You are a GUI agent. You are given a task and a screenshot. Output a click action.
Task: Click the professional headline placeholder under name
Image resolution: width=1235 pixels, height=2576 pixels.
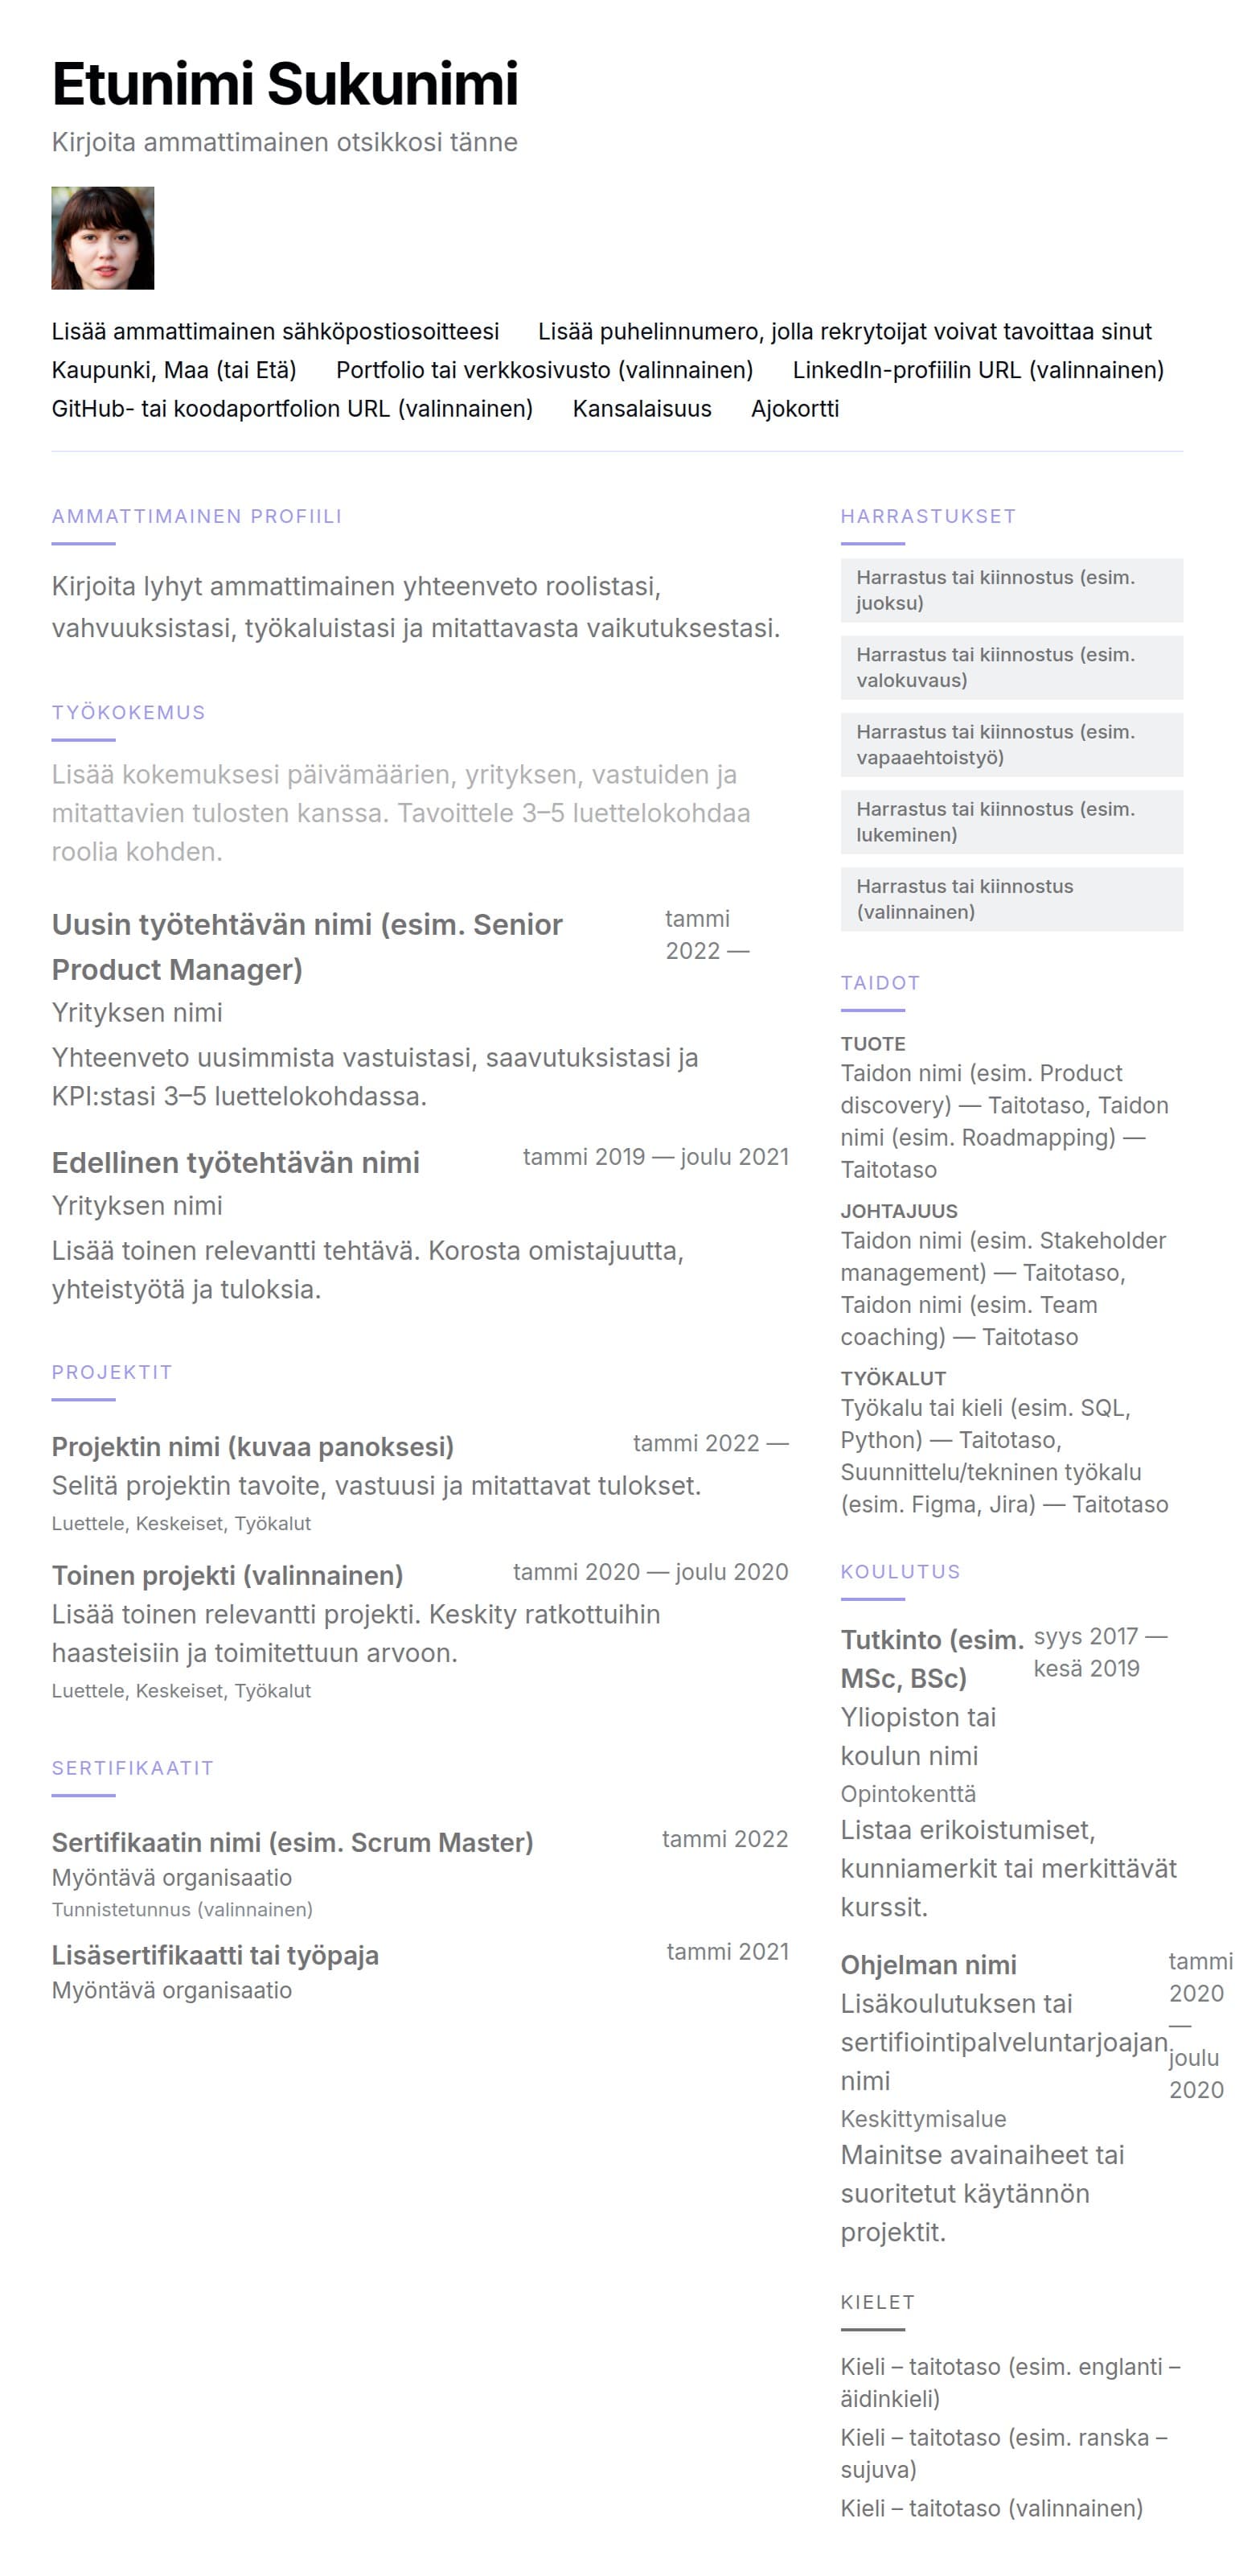pyautogui.click(x=285, y=143)
